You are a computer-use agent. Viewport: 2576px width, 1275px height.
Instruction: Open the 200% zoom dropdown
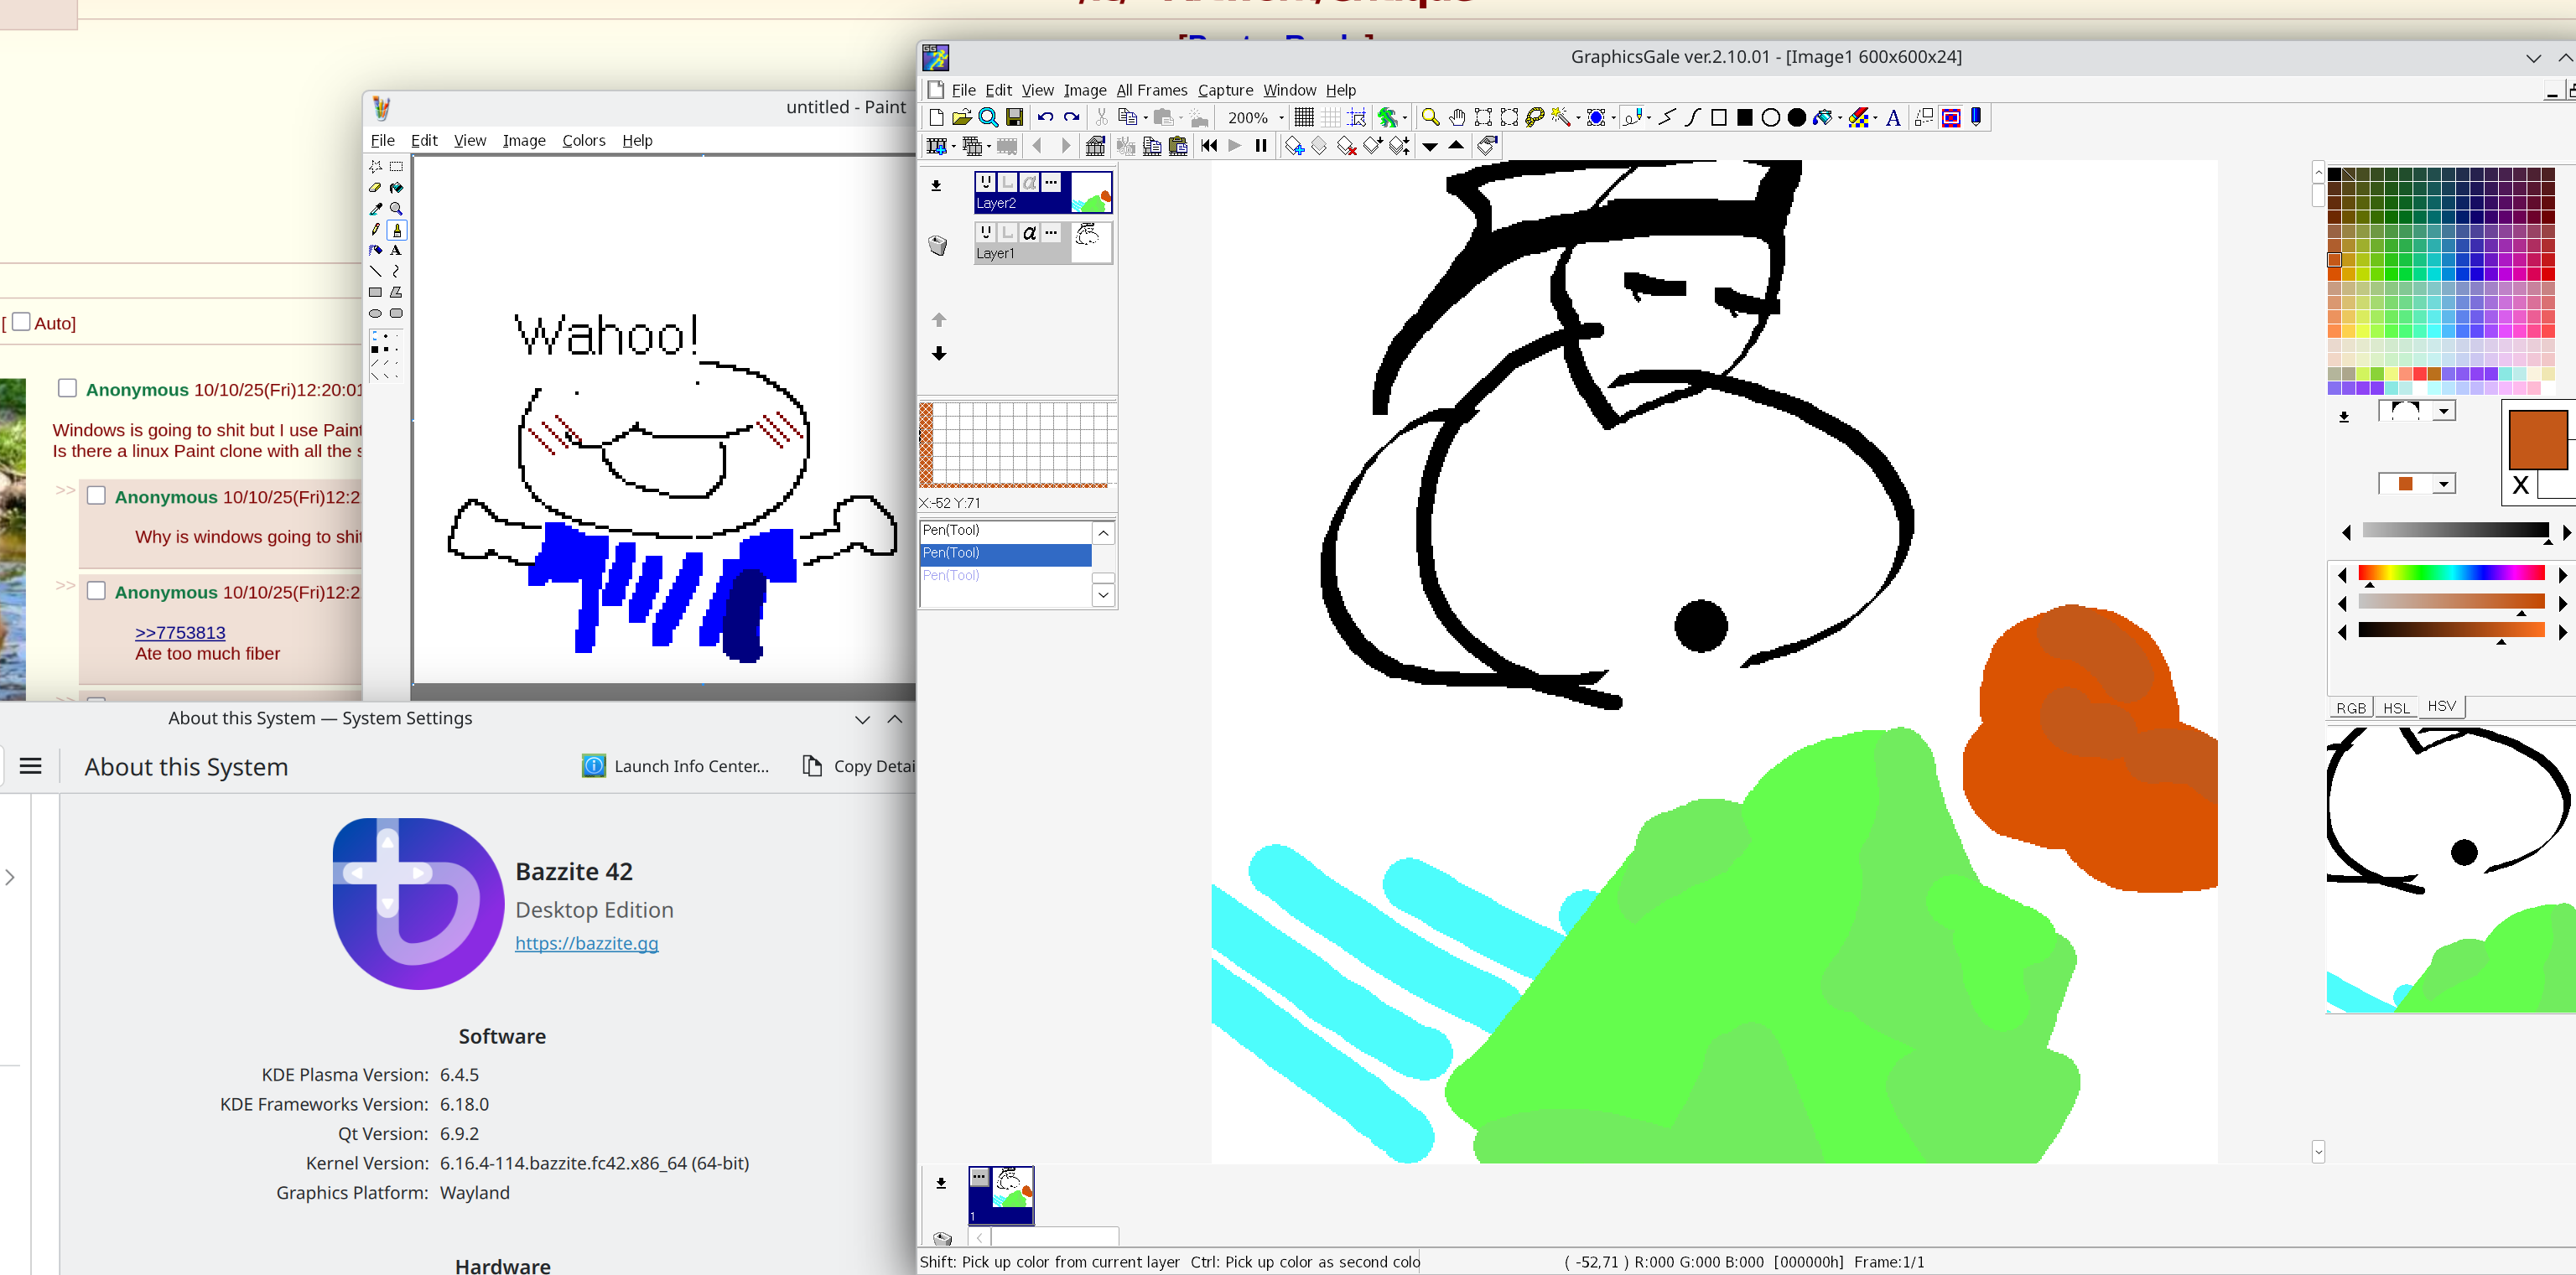pos(1281,118)
